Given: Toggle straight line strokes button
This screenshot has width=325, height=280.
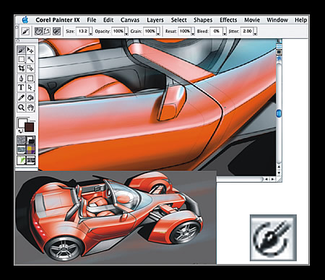Looking at the screenshot, I should tap(46, 31).
